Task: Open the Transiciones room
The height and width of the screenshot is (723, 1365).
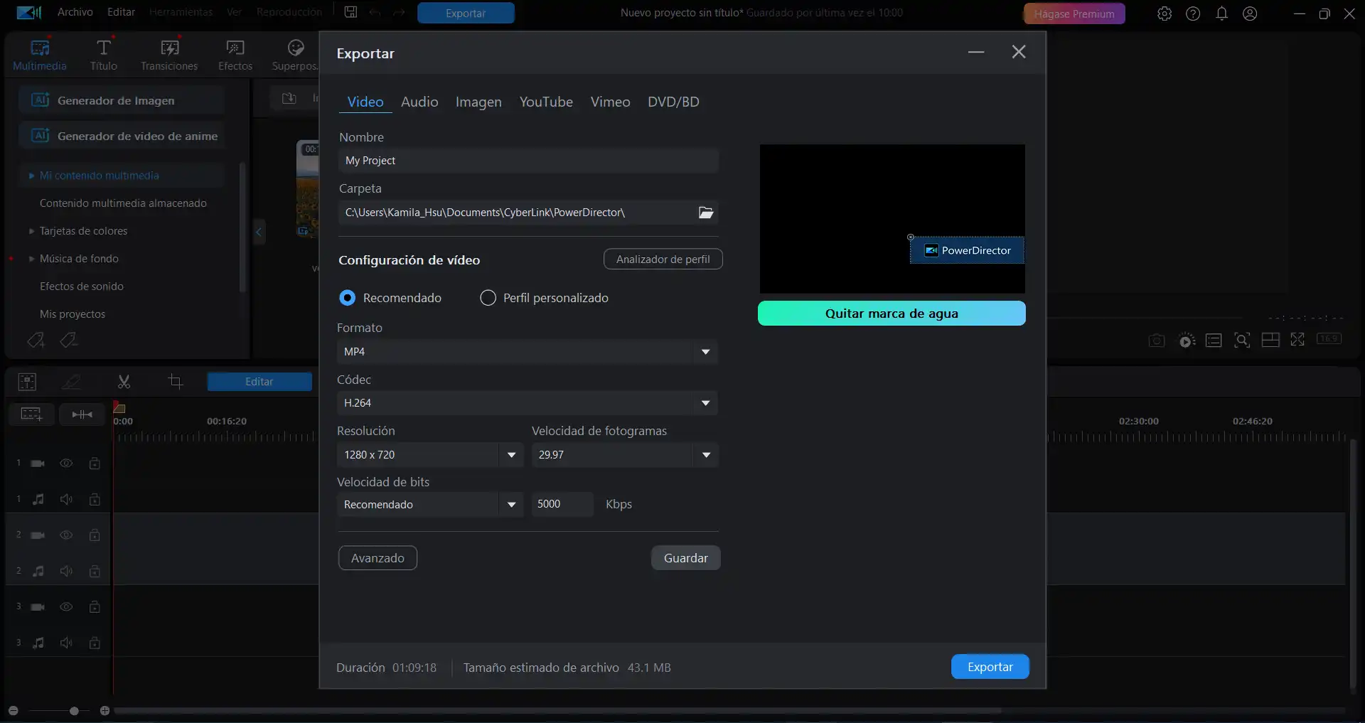Action: 169,55
